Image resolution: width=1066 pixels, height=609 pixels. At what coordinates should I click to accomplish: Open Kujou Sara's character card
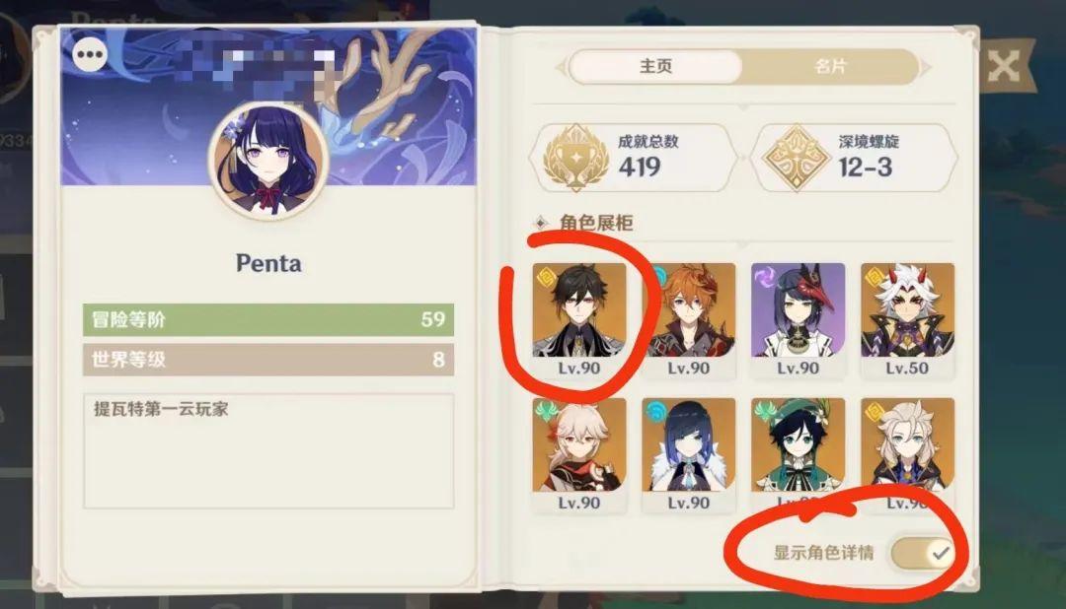pyautogui.click(x=799, y=320)
